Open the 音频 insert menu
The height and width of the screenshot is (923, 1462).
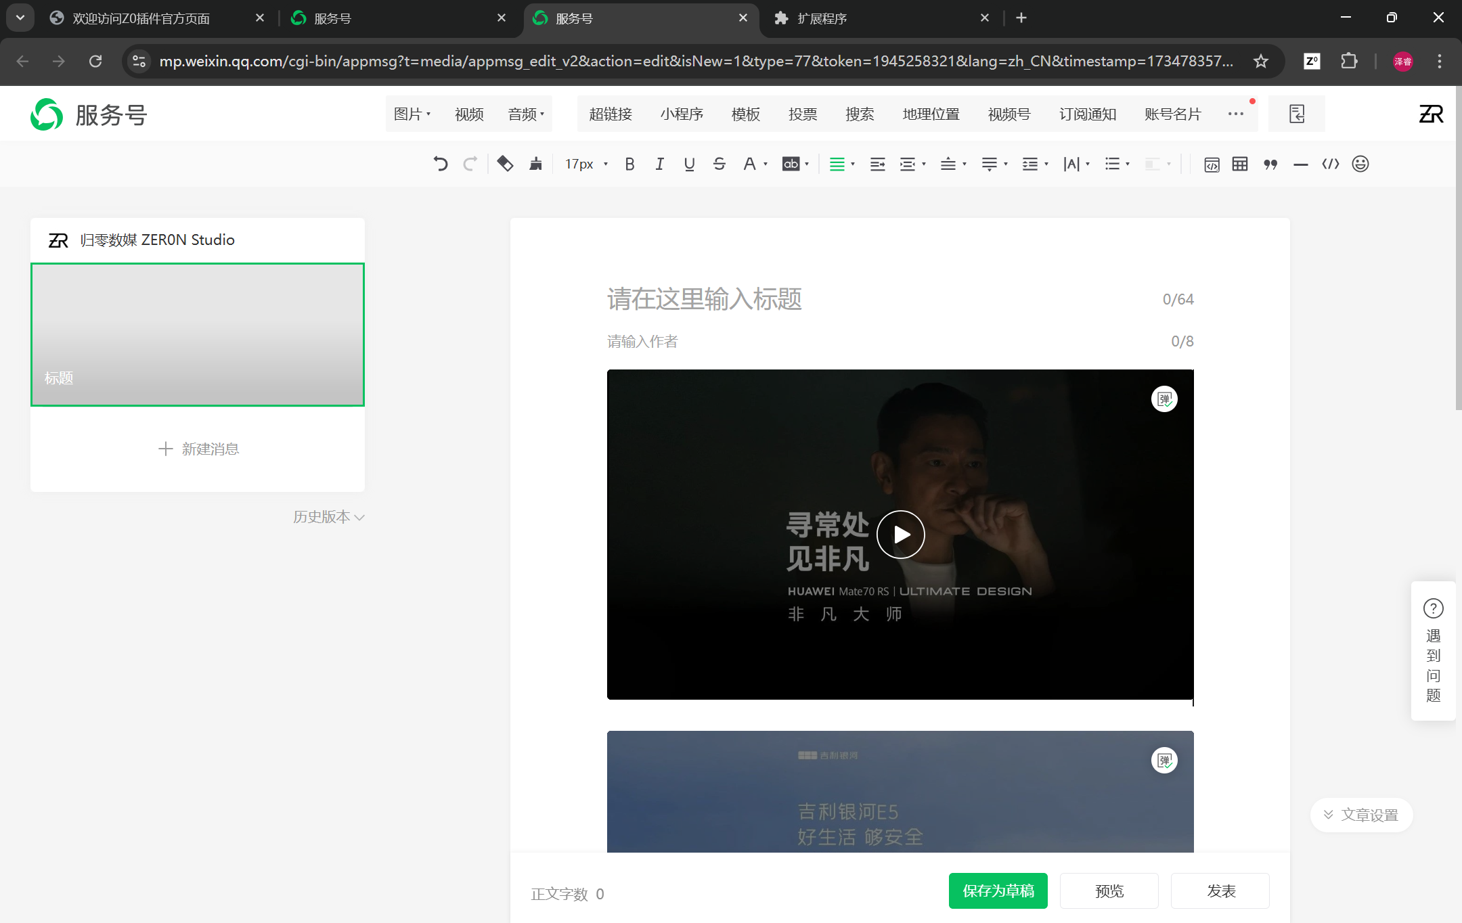526,114
